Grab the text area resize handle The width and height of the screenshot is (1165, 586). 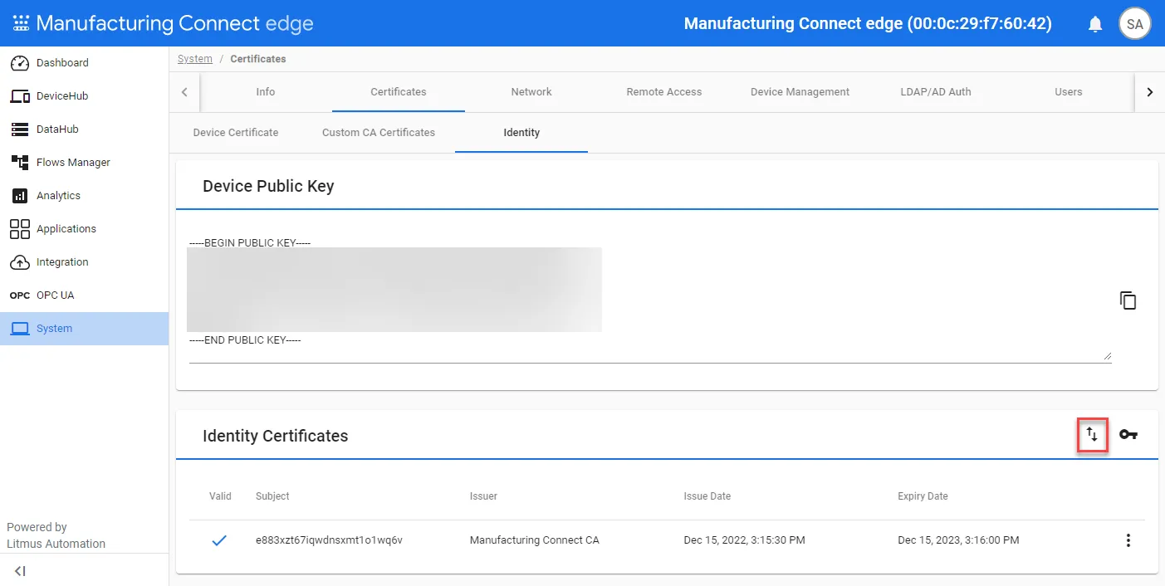click(x=1107, y=356)
